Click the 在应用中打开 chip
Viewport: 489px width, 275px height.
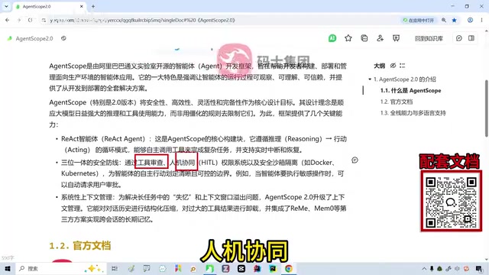(419, 20)
